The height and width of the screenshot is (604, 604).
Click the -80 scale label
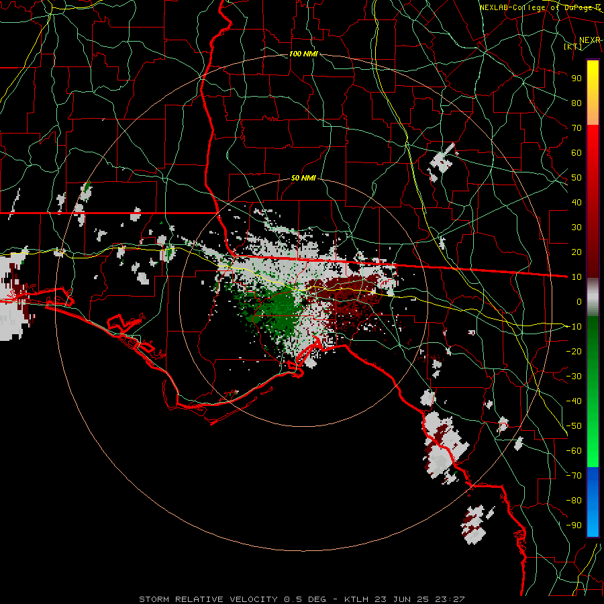[x=574, y=501]
